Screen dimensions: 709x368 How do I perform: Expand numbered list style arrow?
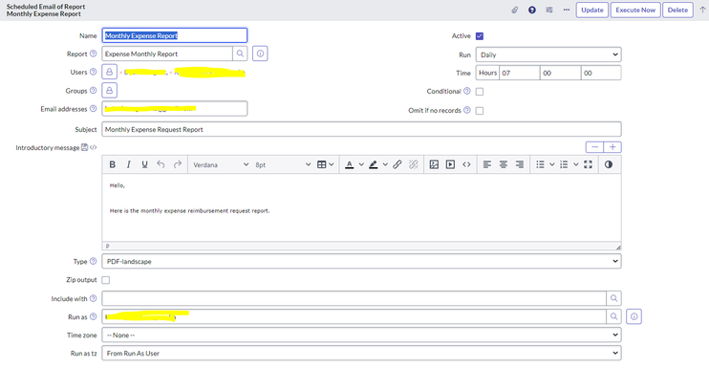(x=575, y=164)
